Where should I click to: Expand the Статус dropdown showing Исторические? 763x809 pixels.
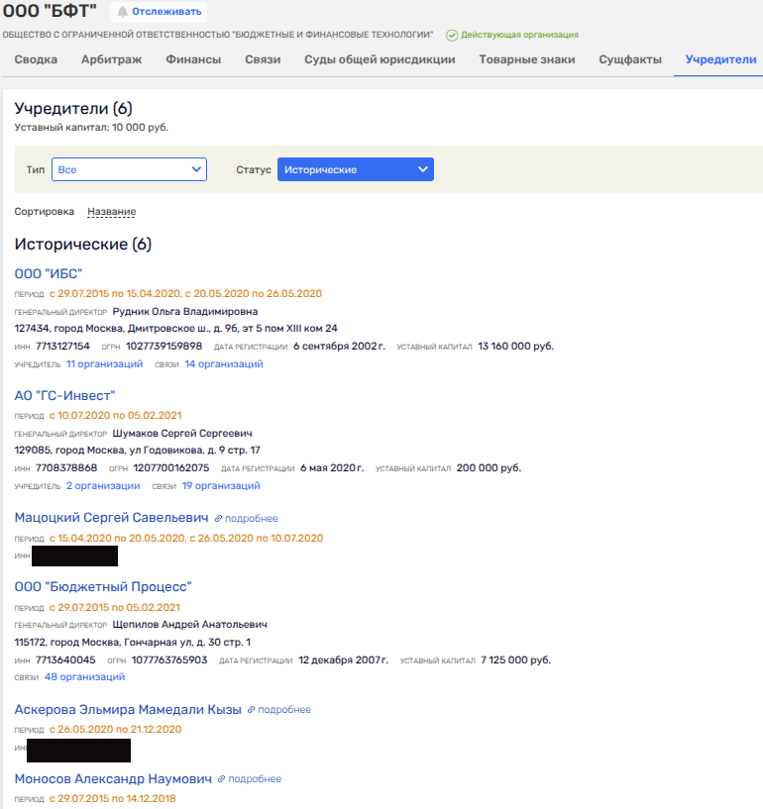pyautogui.click(x=355, y=169)
